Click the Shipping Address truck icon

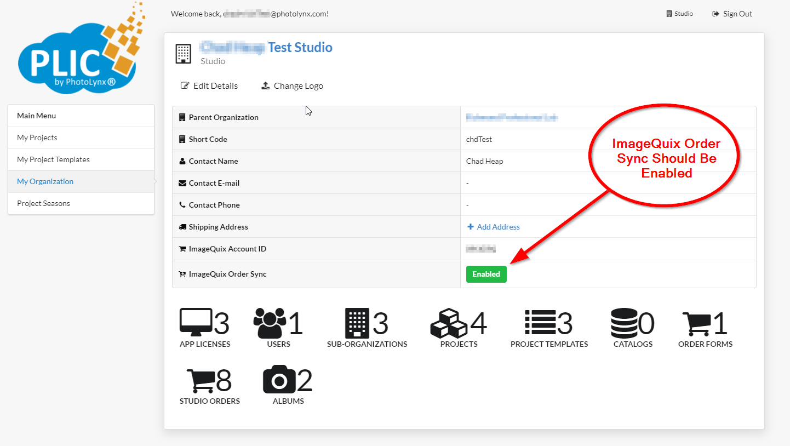coord(182,227)
